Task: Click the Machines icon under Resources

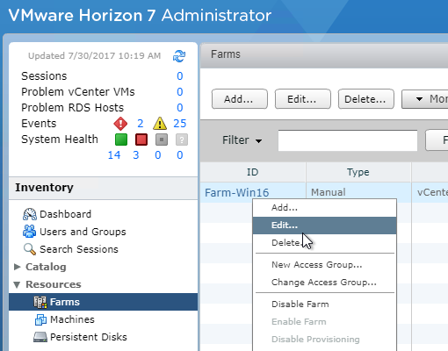Action: [40, 319]
